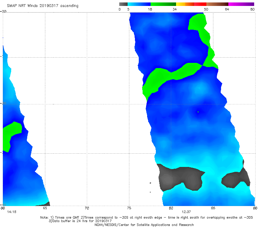Click the green segment of the color bar

point(163,4)
